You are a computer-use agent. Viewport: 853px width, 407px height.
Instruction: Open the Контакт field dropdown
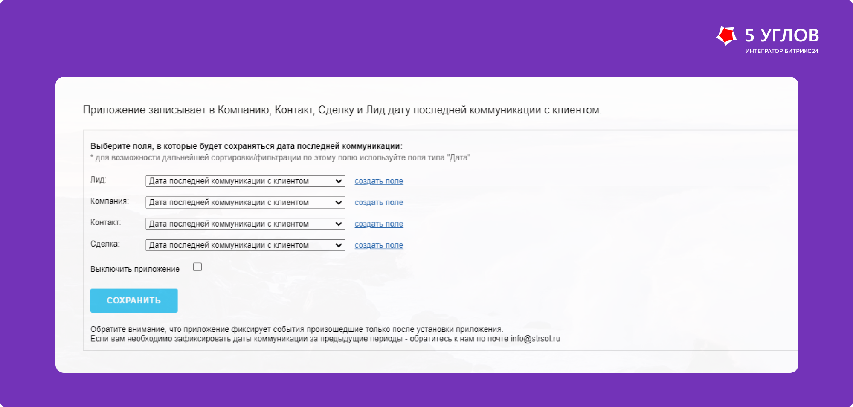tap(245, 224)
